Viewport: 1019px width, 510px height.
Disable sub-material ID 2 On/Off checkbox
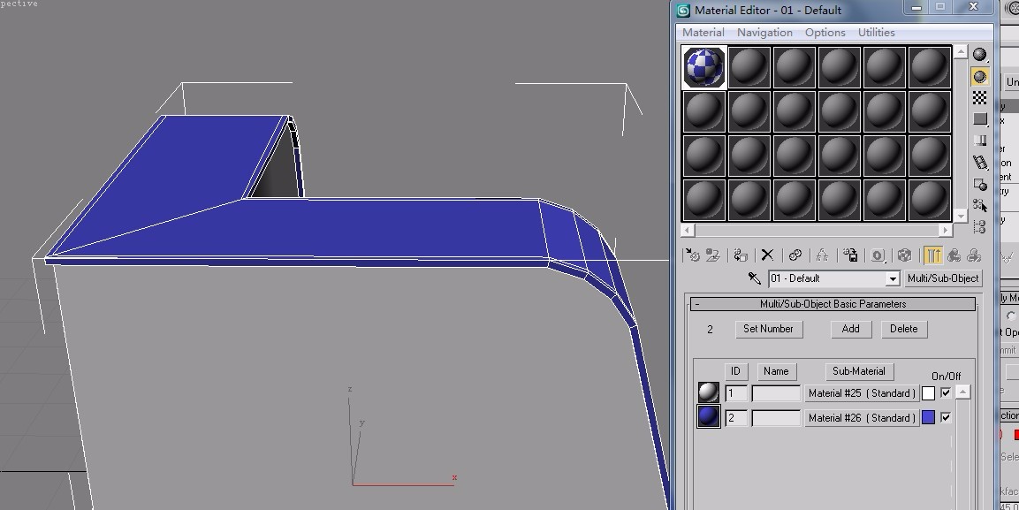947,417
